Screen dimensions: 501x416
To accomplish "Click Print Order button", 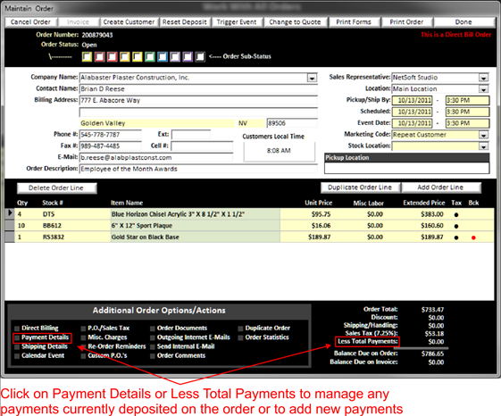I will pos(406,22).
